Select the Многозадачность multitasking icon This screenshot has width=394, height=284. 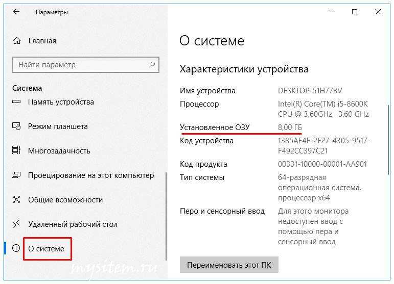point(16,150)
